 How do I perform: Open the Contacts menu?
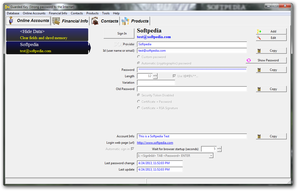coord(77,13)
